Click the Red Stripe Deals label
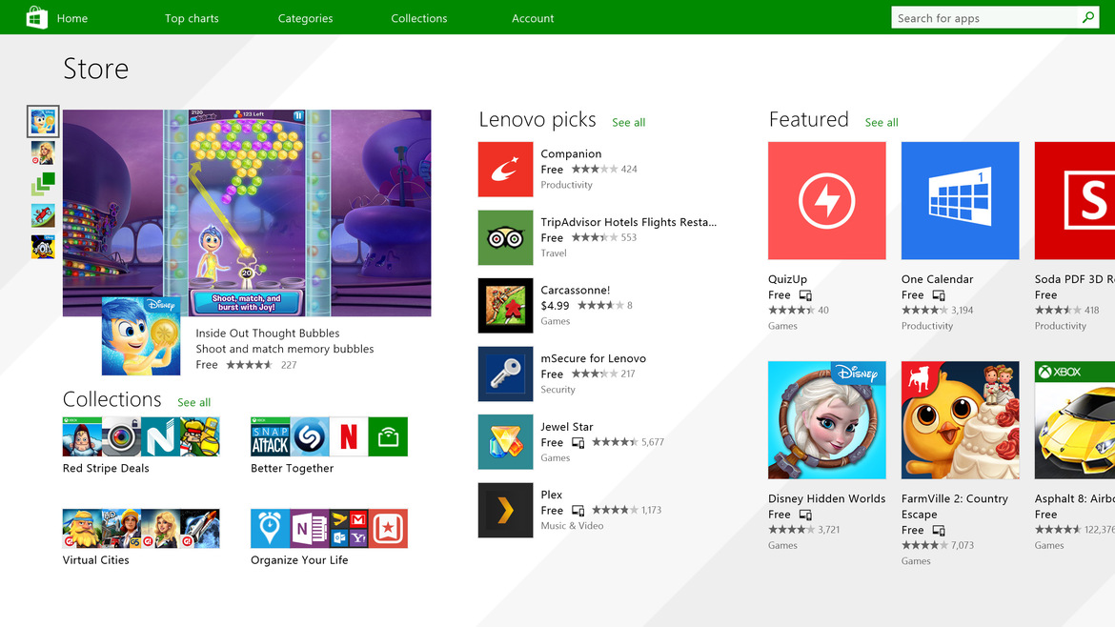 pyautogui.click(x=106, y=469)
